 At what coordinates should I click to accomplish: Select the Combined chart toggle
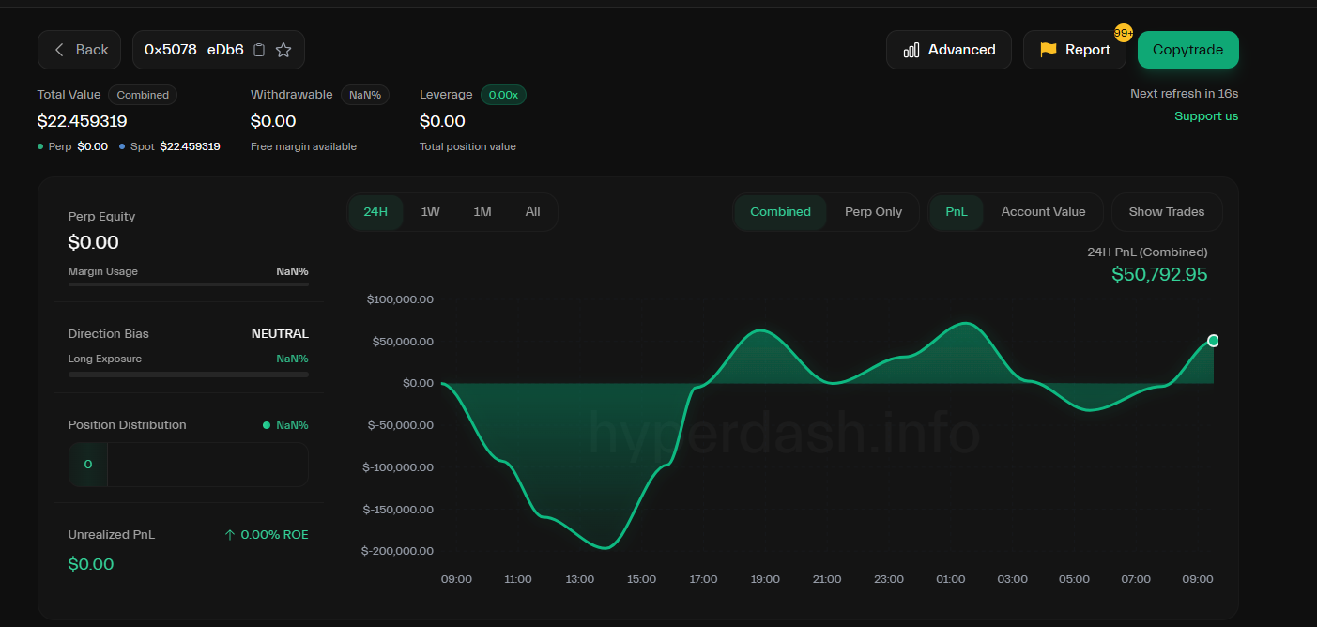[780, 212]
